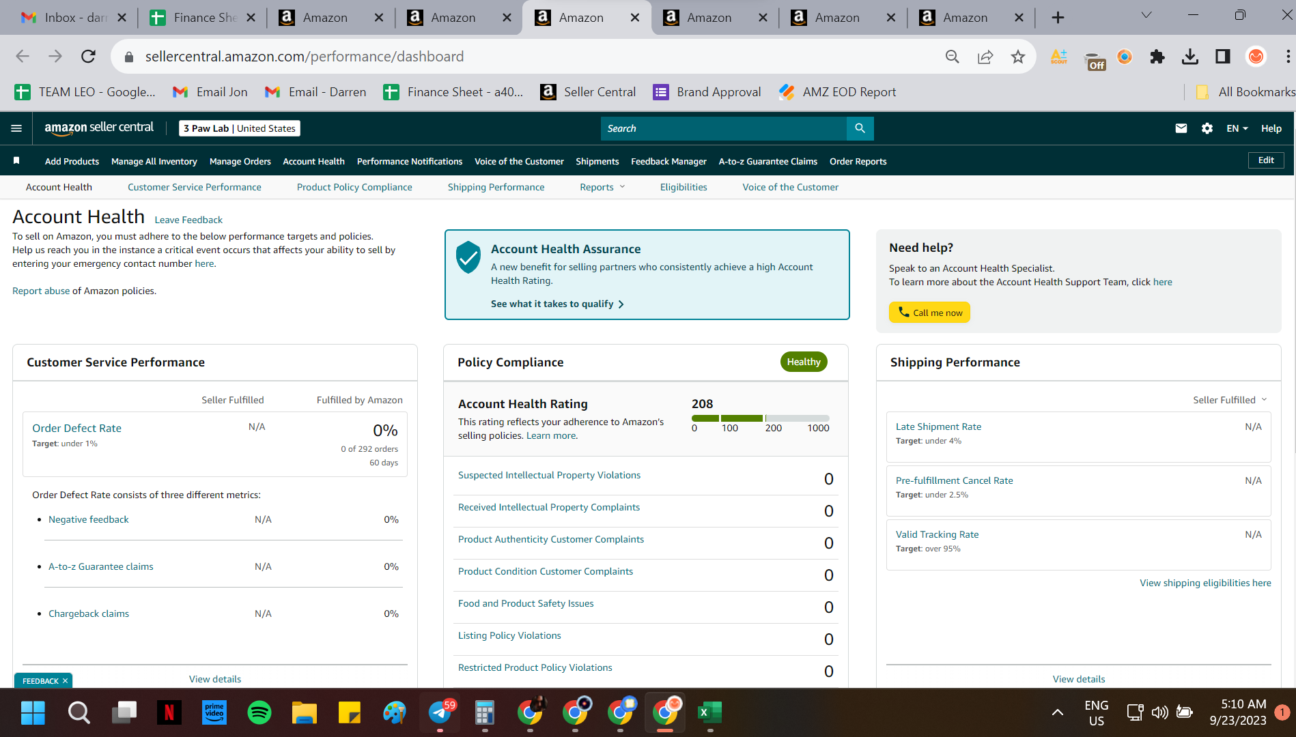Open Spotify from the taskbar
Viewport: 1296px width, 737px height.
259,713
